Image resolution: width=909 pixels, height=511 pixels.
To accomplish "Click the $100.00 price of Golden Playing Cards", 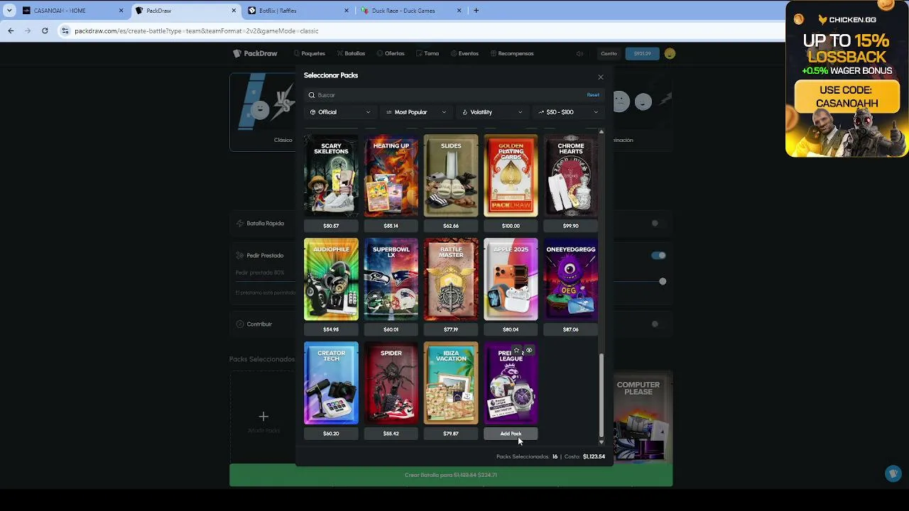I will [511, 226].
